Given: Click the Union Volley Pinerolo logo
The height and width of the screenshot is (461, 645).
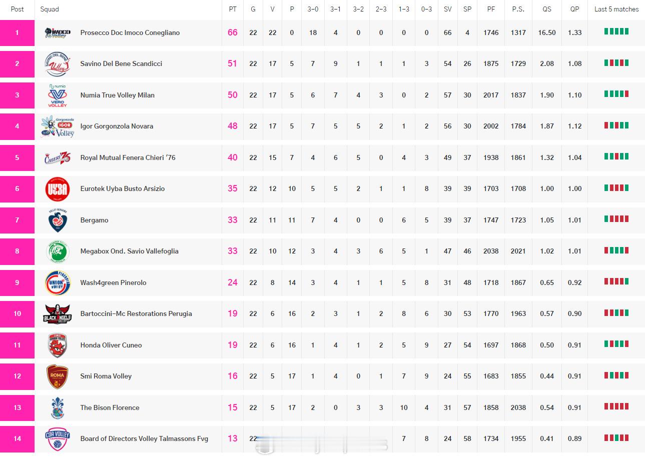Looking at the screenshot, I should point(58,282).
